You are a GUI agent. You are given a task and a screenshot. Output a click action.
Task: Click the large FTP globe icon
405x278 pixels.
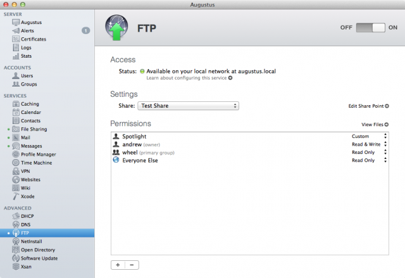(x=116, y=27)
